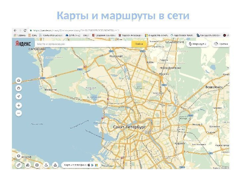The image size is (239, 179).
Task: Click the Кудрово label on the map
Action: click(180, 144)
